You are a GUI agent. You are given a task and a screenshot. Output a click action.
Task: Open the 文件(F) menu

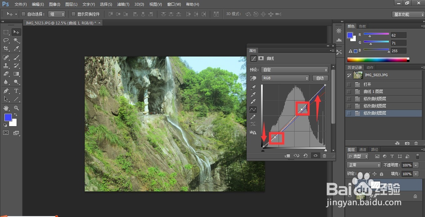[x=20, y=4]
